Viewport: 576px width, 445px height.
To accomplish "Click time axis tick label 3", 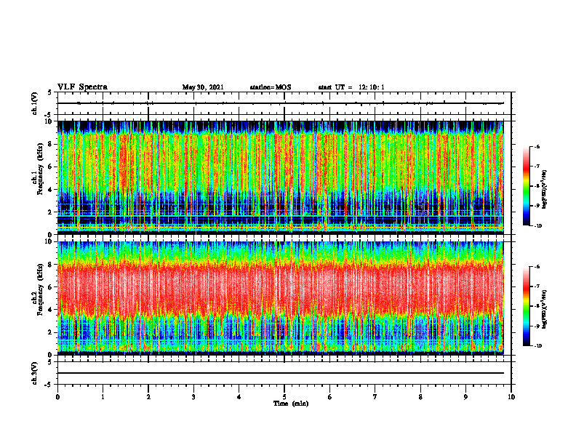I will pyautogui.click(x=193, y=397).
